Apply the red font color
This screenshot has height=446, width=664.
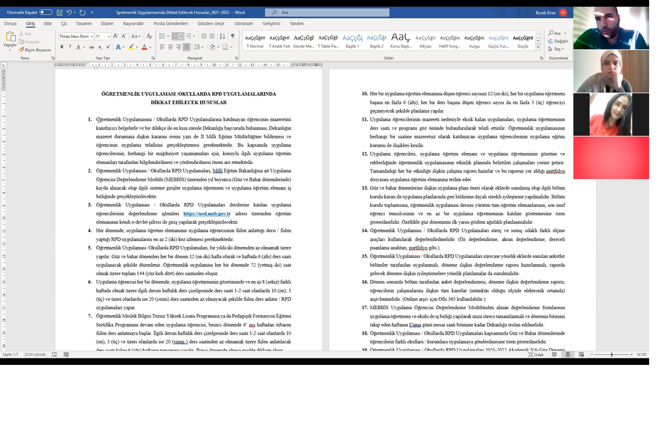[x=145, y=47]
